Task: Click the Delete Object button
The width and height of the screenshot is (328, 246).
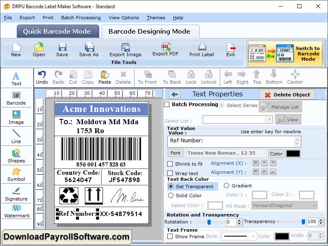Action: tap(287, 94)
